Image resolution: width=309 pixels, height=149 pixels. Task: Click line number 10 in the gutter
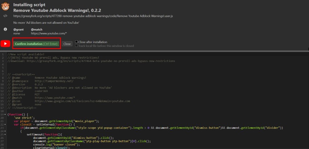[x=3, y=84]
